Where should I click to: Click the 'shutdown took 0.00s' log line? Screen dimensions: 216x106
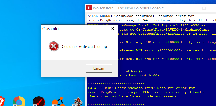139,75
